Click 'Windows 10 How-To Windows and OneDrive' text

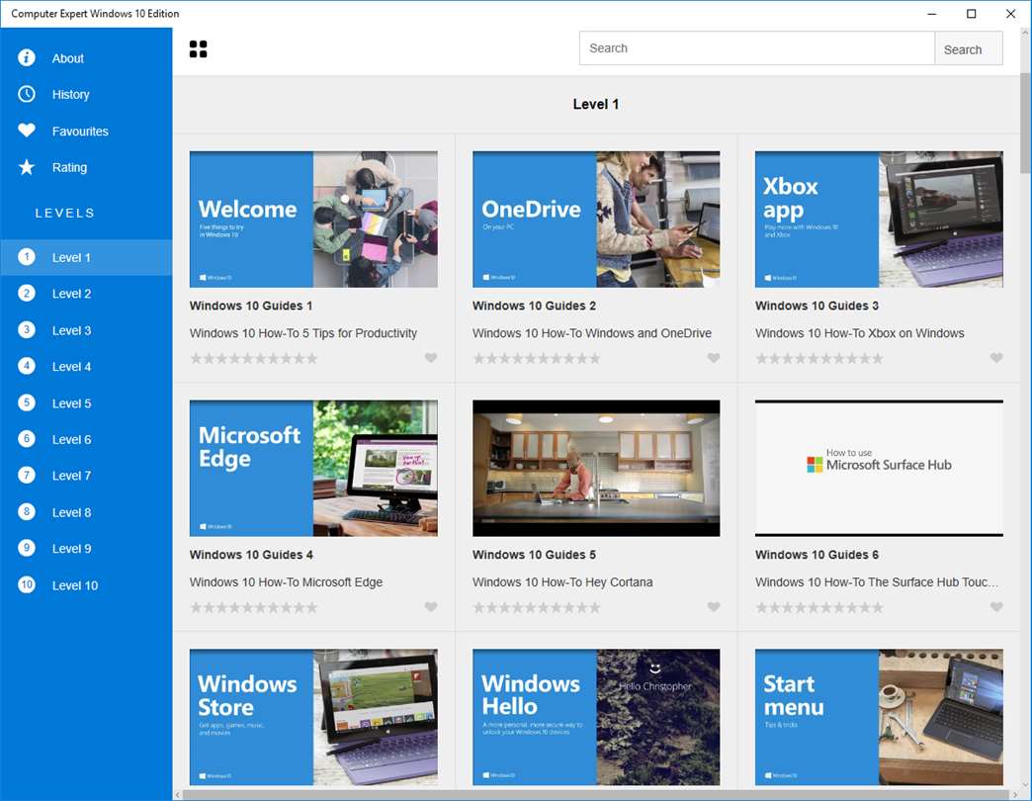[x=592, y=333]
